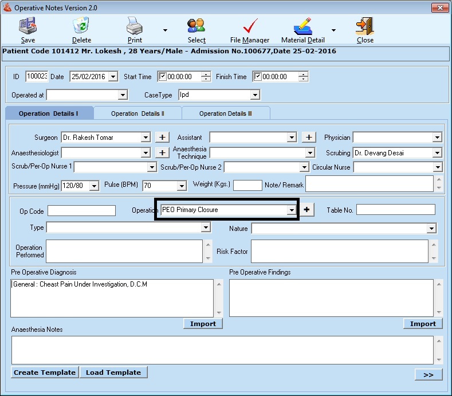Expand the Operation dropdown list
Image resolution: width=452 pixels, height=396 pixels.
coord(292,210)
